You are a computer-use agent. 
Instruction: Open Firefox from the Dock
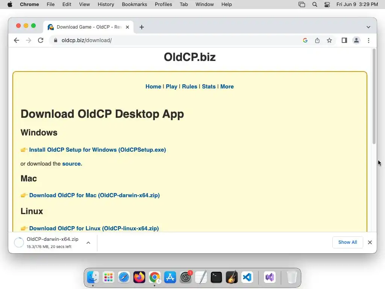point(139,277)
